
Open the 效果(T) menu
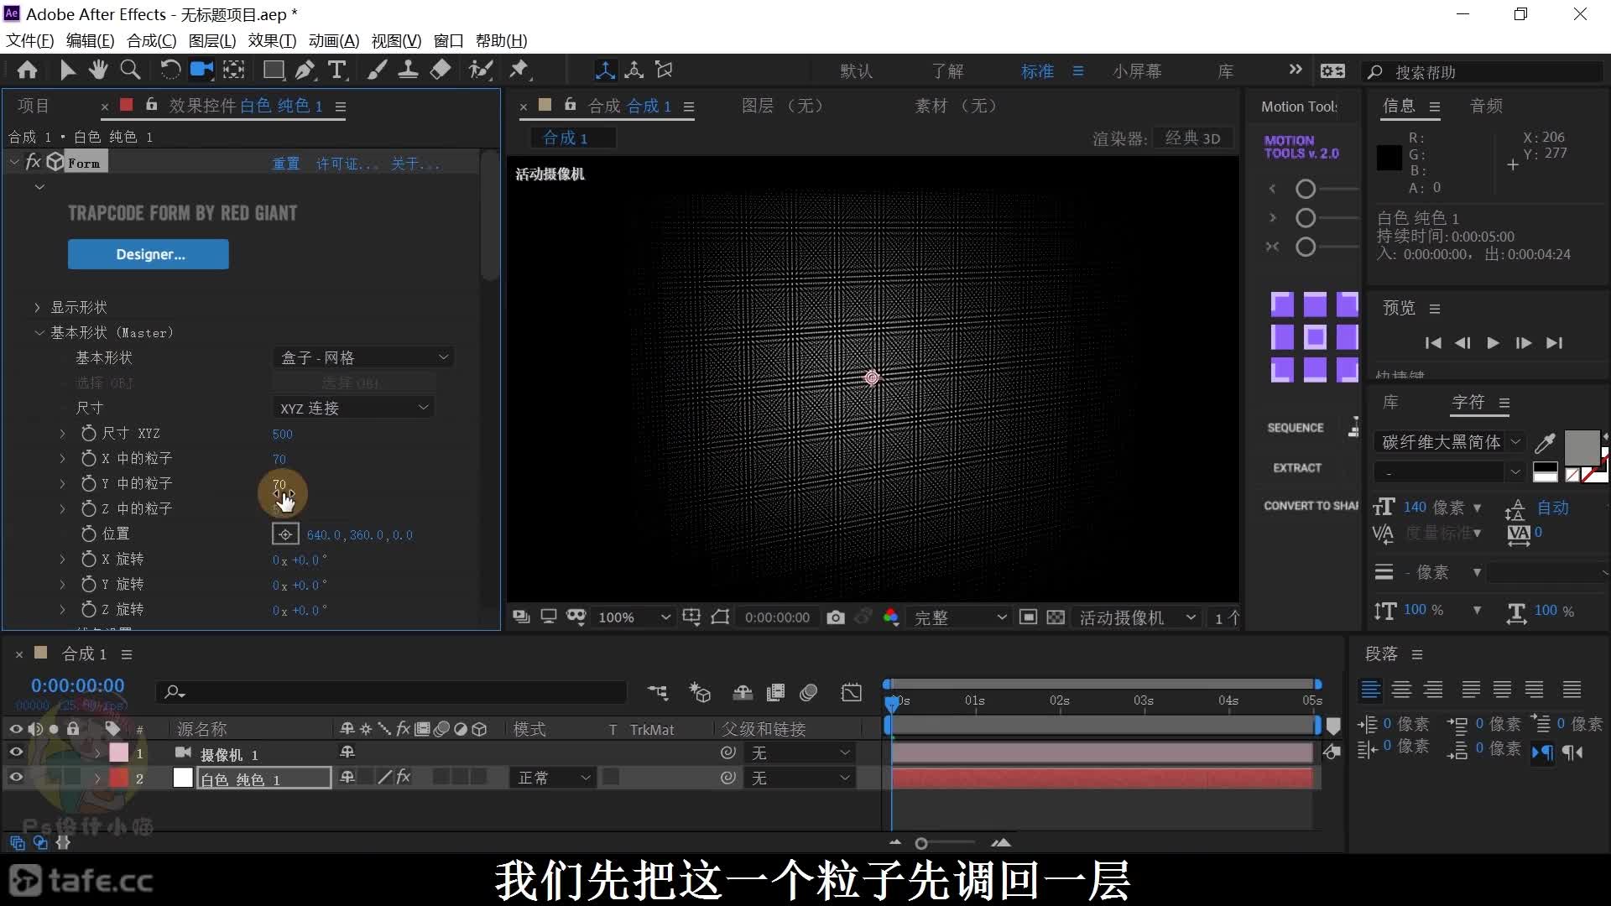[x=272, y=40]
